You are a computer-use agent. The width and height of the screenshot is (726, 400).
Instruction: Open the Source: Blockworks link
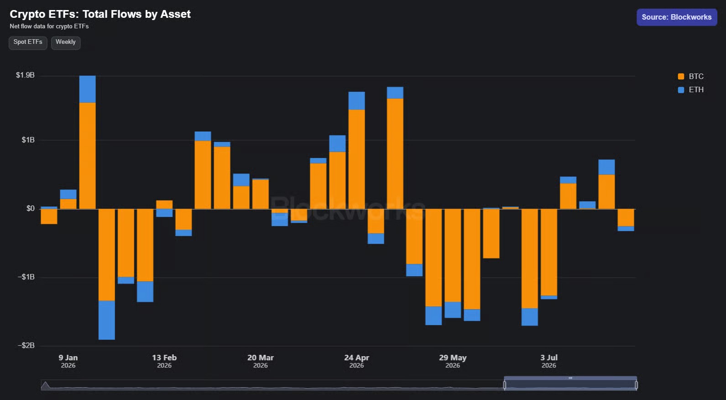coord(677,17)
